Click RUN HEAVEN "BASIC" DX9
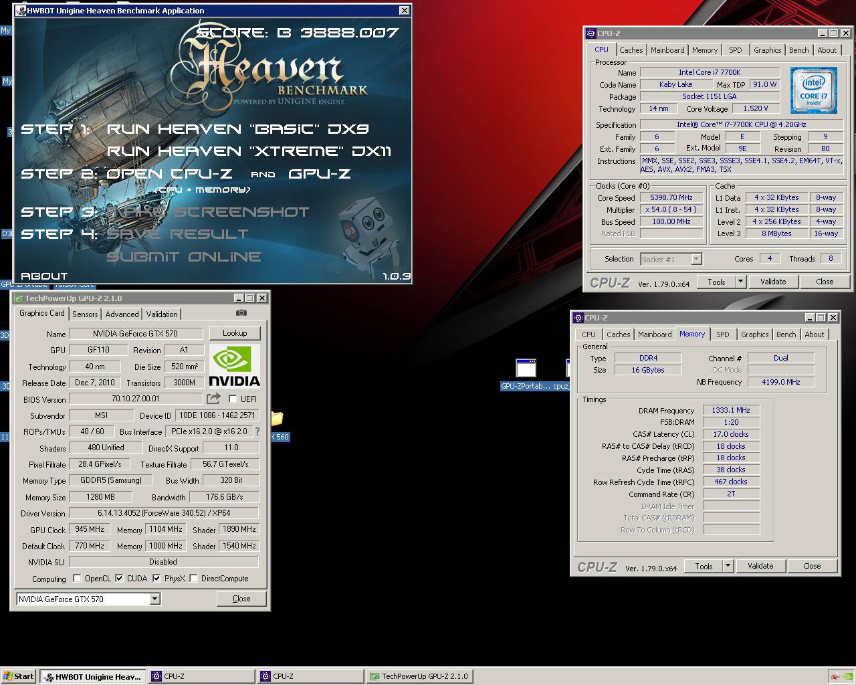This screenshot has width=856, height=685. click(238, 129)
